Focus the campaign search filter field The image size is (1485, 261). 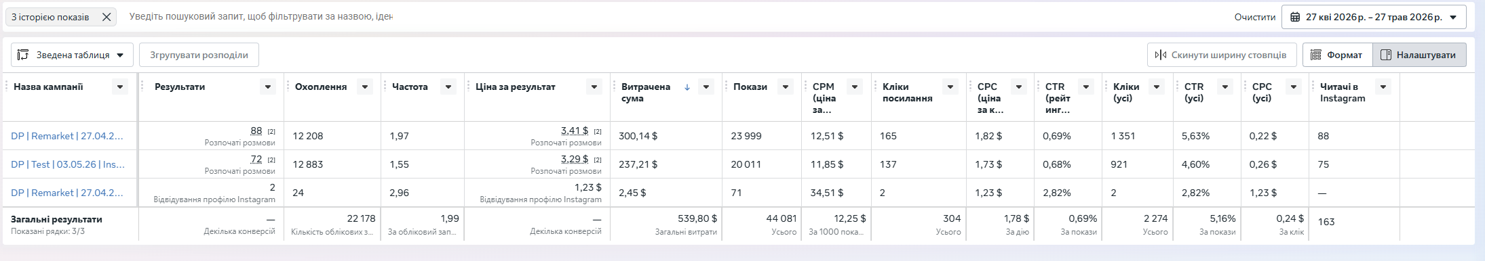tap(261, 17)
